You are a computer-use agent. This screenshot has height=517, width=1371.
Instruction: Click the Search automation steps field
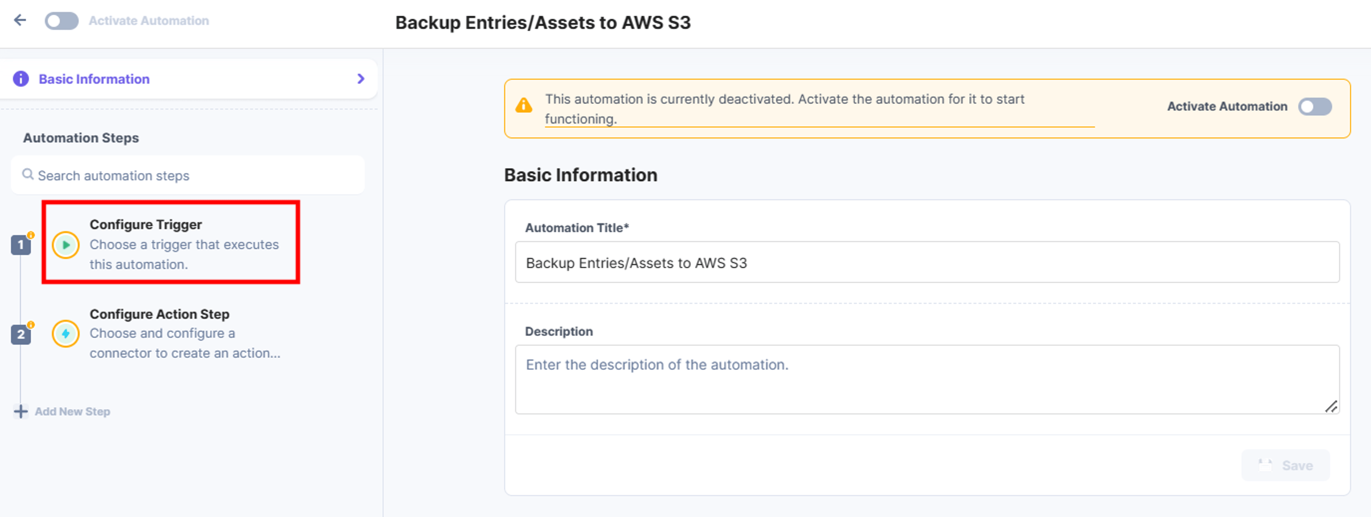[x=188, y=175]
